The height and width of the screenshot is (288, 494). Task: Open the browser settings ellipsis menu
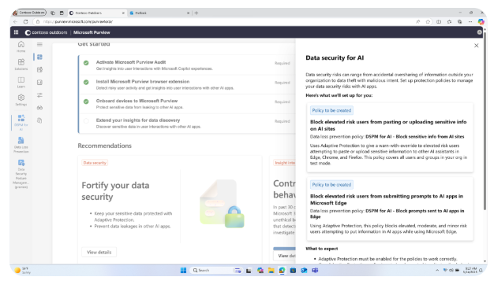pyautogui.click(x=470, y=22)
